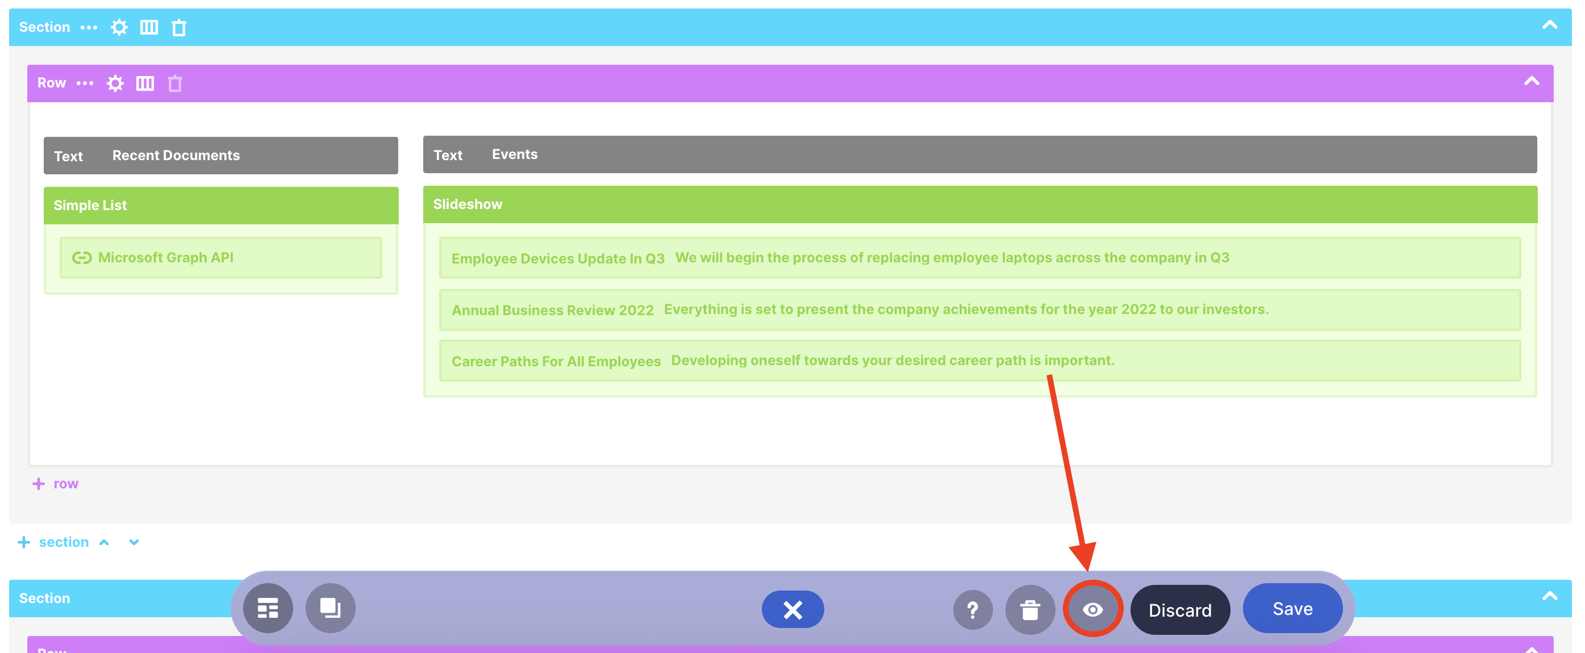Open the page layout templates icon in toolbar
This screenshot has width=1585, height=653.
click(x=268, y=609)
